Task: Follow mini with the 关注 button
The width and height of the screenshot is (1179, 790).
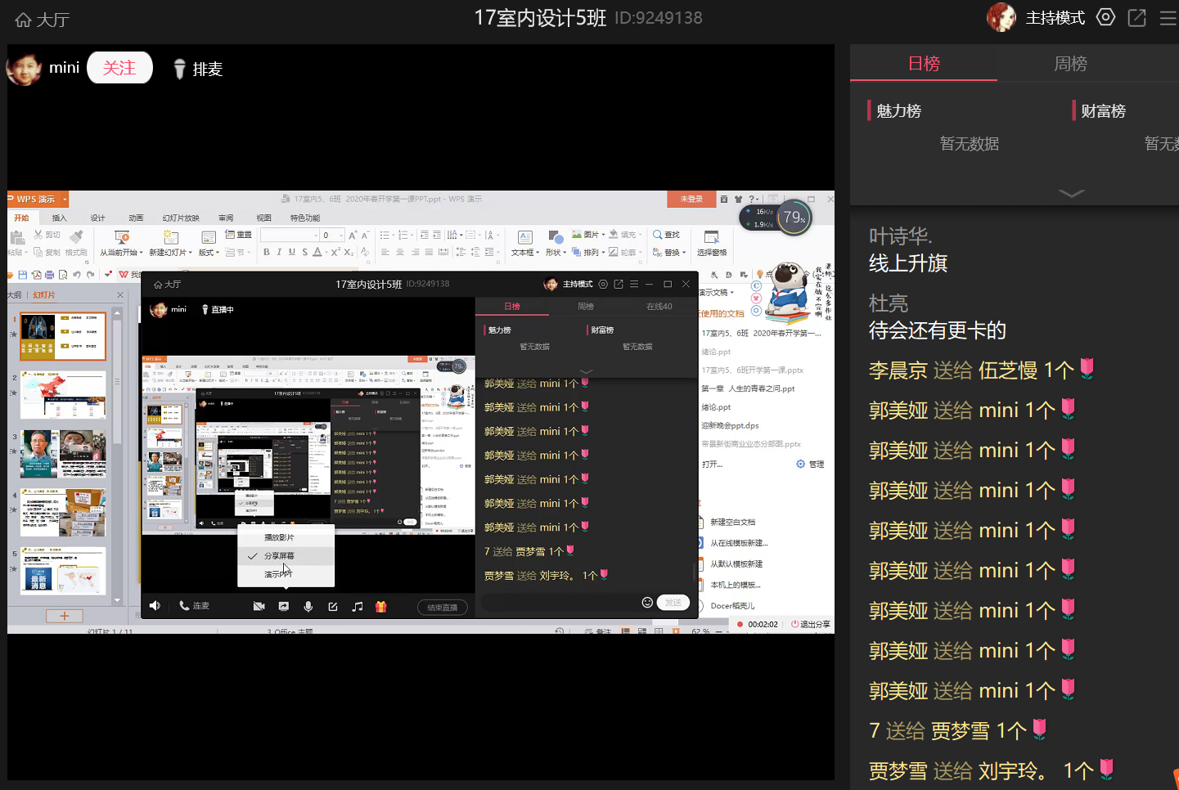Action: point(119,68)
